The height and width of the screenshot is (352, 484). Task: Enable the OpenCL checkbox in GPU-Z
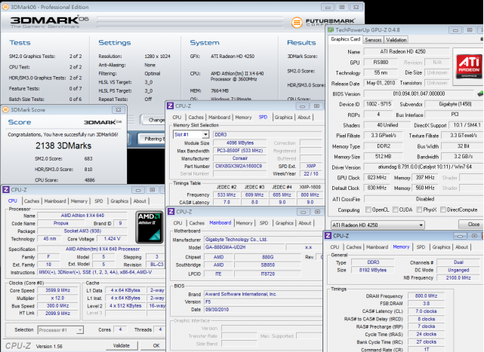coord(368,210)
